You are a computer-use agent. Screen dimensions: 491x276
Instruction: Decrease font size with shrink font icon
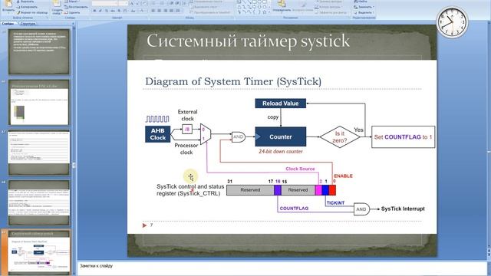point(137,3)
